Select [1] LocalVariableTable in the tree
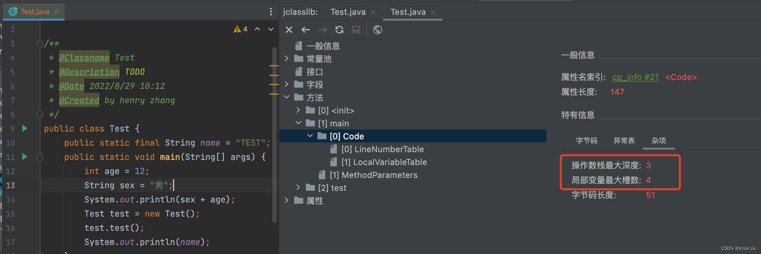This screenshot has height=254, width=761. (x=384, y=162)
